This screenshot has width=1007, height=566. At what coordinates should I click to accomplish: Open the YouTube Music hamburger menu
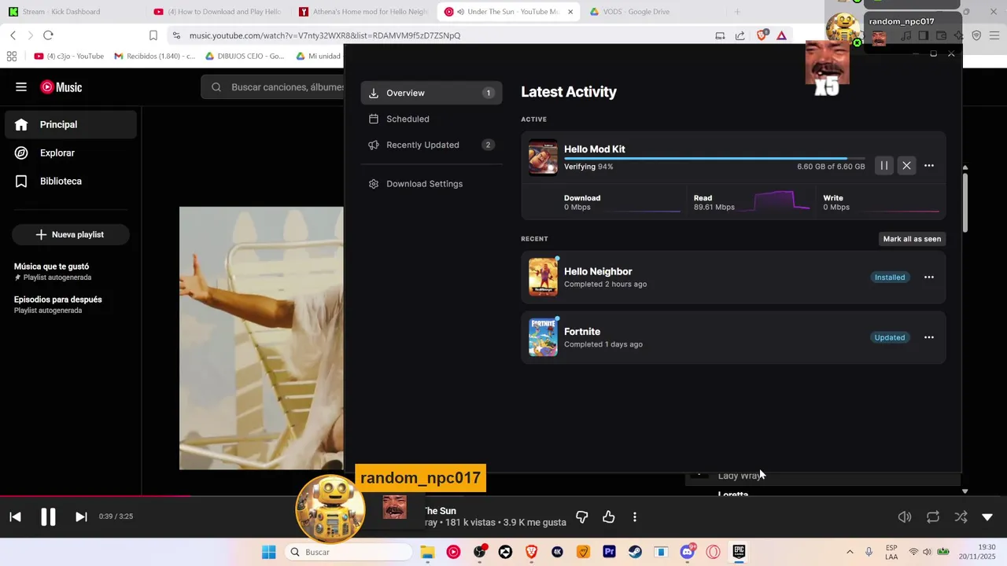coord(21,87)
